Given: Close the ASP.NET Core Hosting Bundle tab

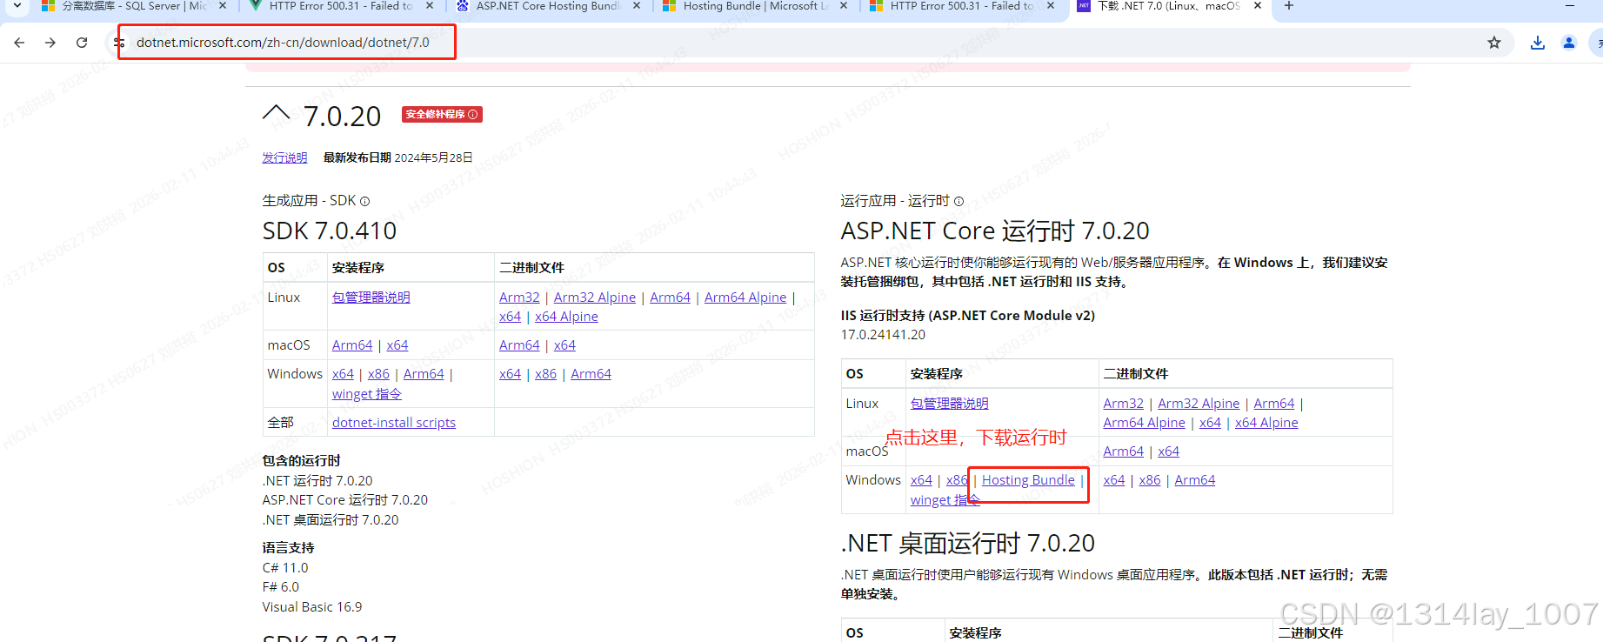Looking at the screenshot, I should (x=637, y=6).
